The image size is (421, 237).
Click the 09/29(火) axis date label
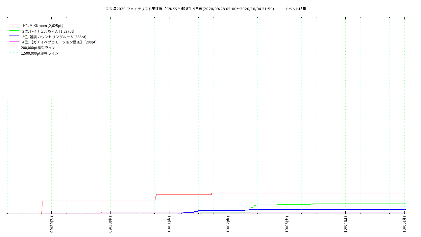pyautogui.click(x=52, y=224)
